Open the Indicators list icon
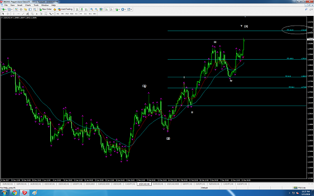Screen dimensions: 314x196 click(117, 9)
